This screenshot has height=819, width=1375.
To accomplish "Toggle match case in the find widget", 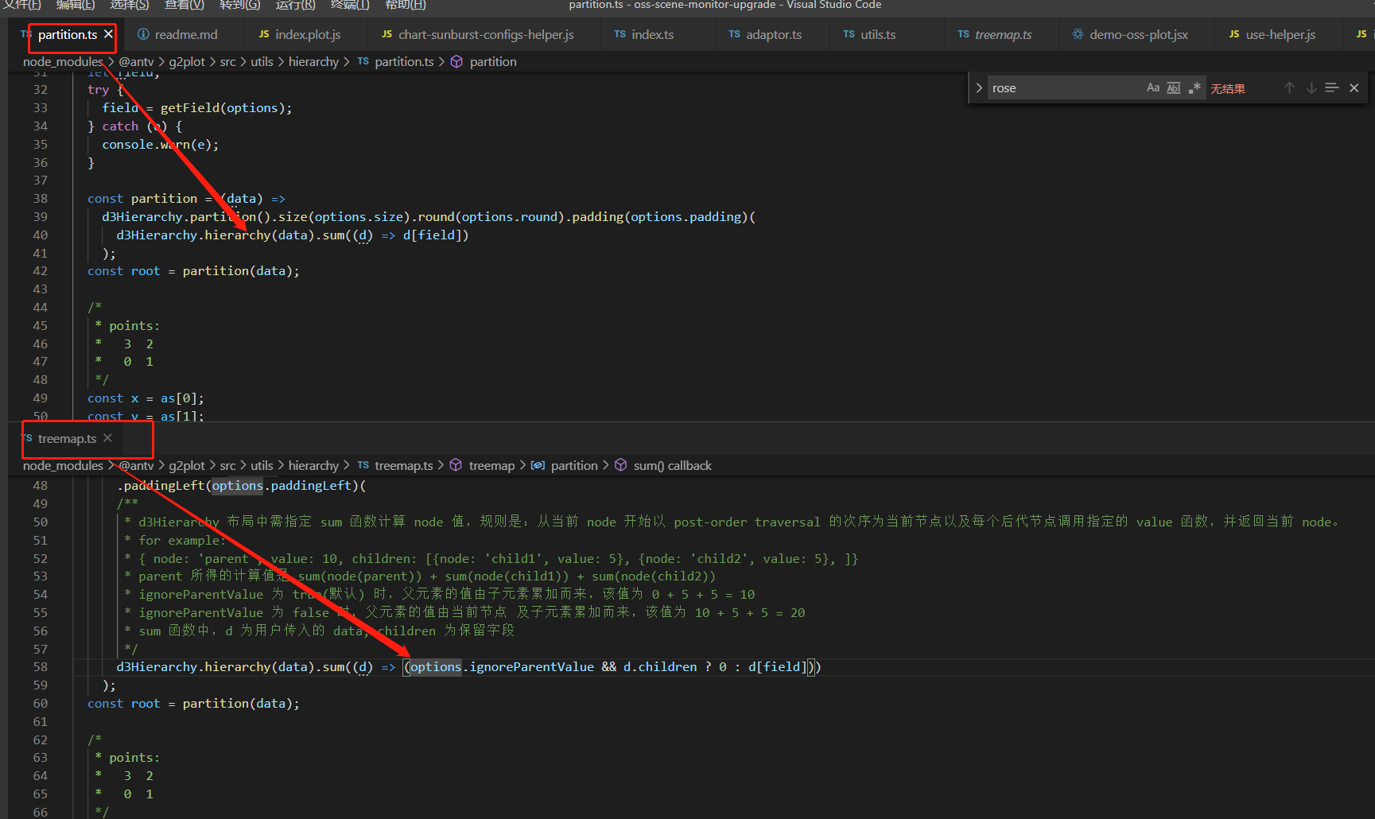I will tap(1153, 87).
